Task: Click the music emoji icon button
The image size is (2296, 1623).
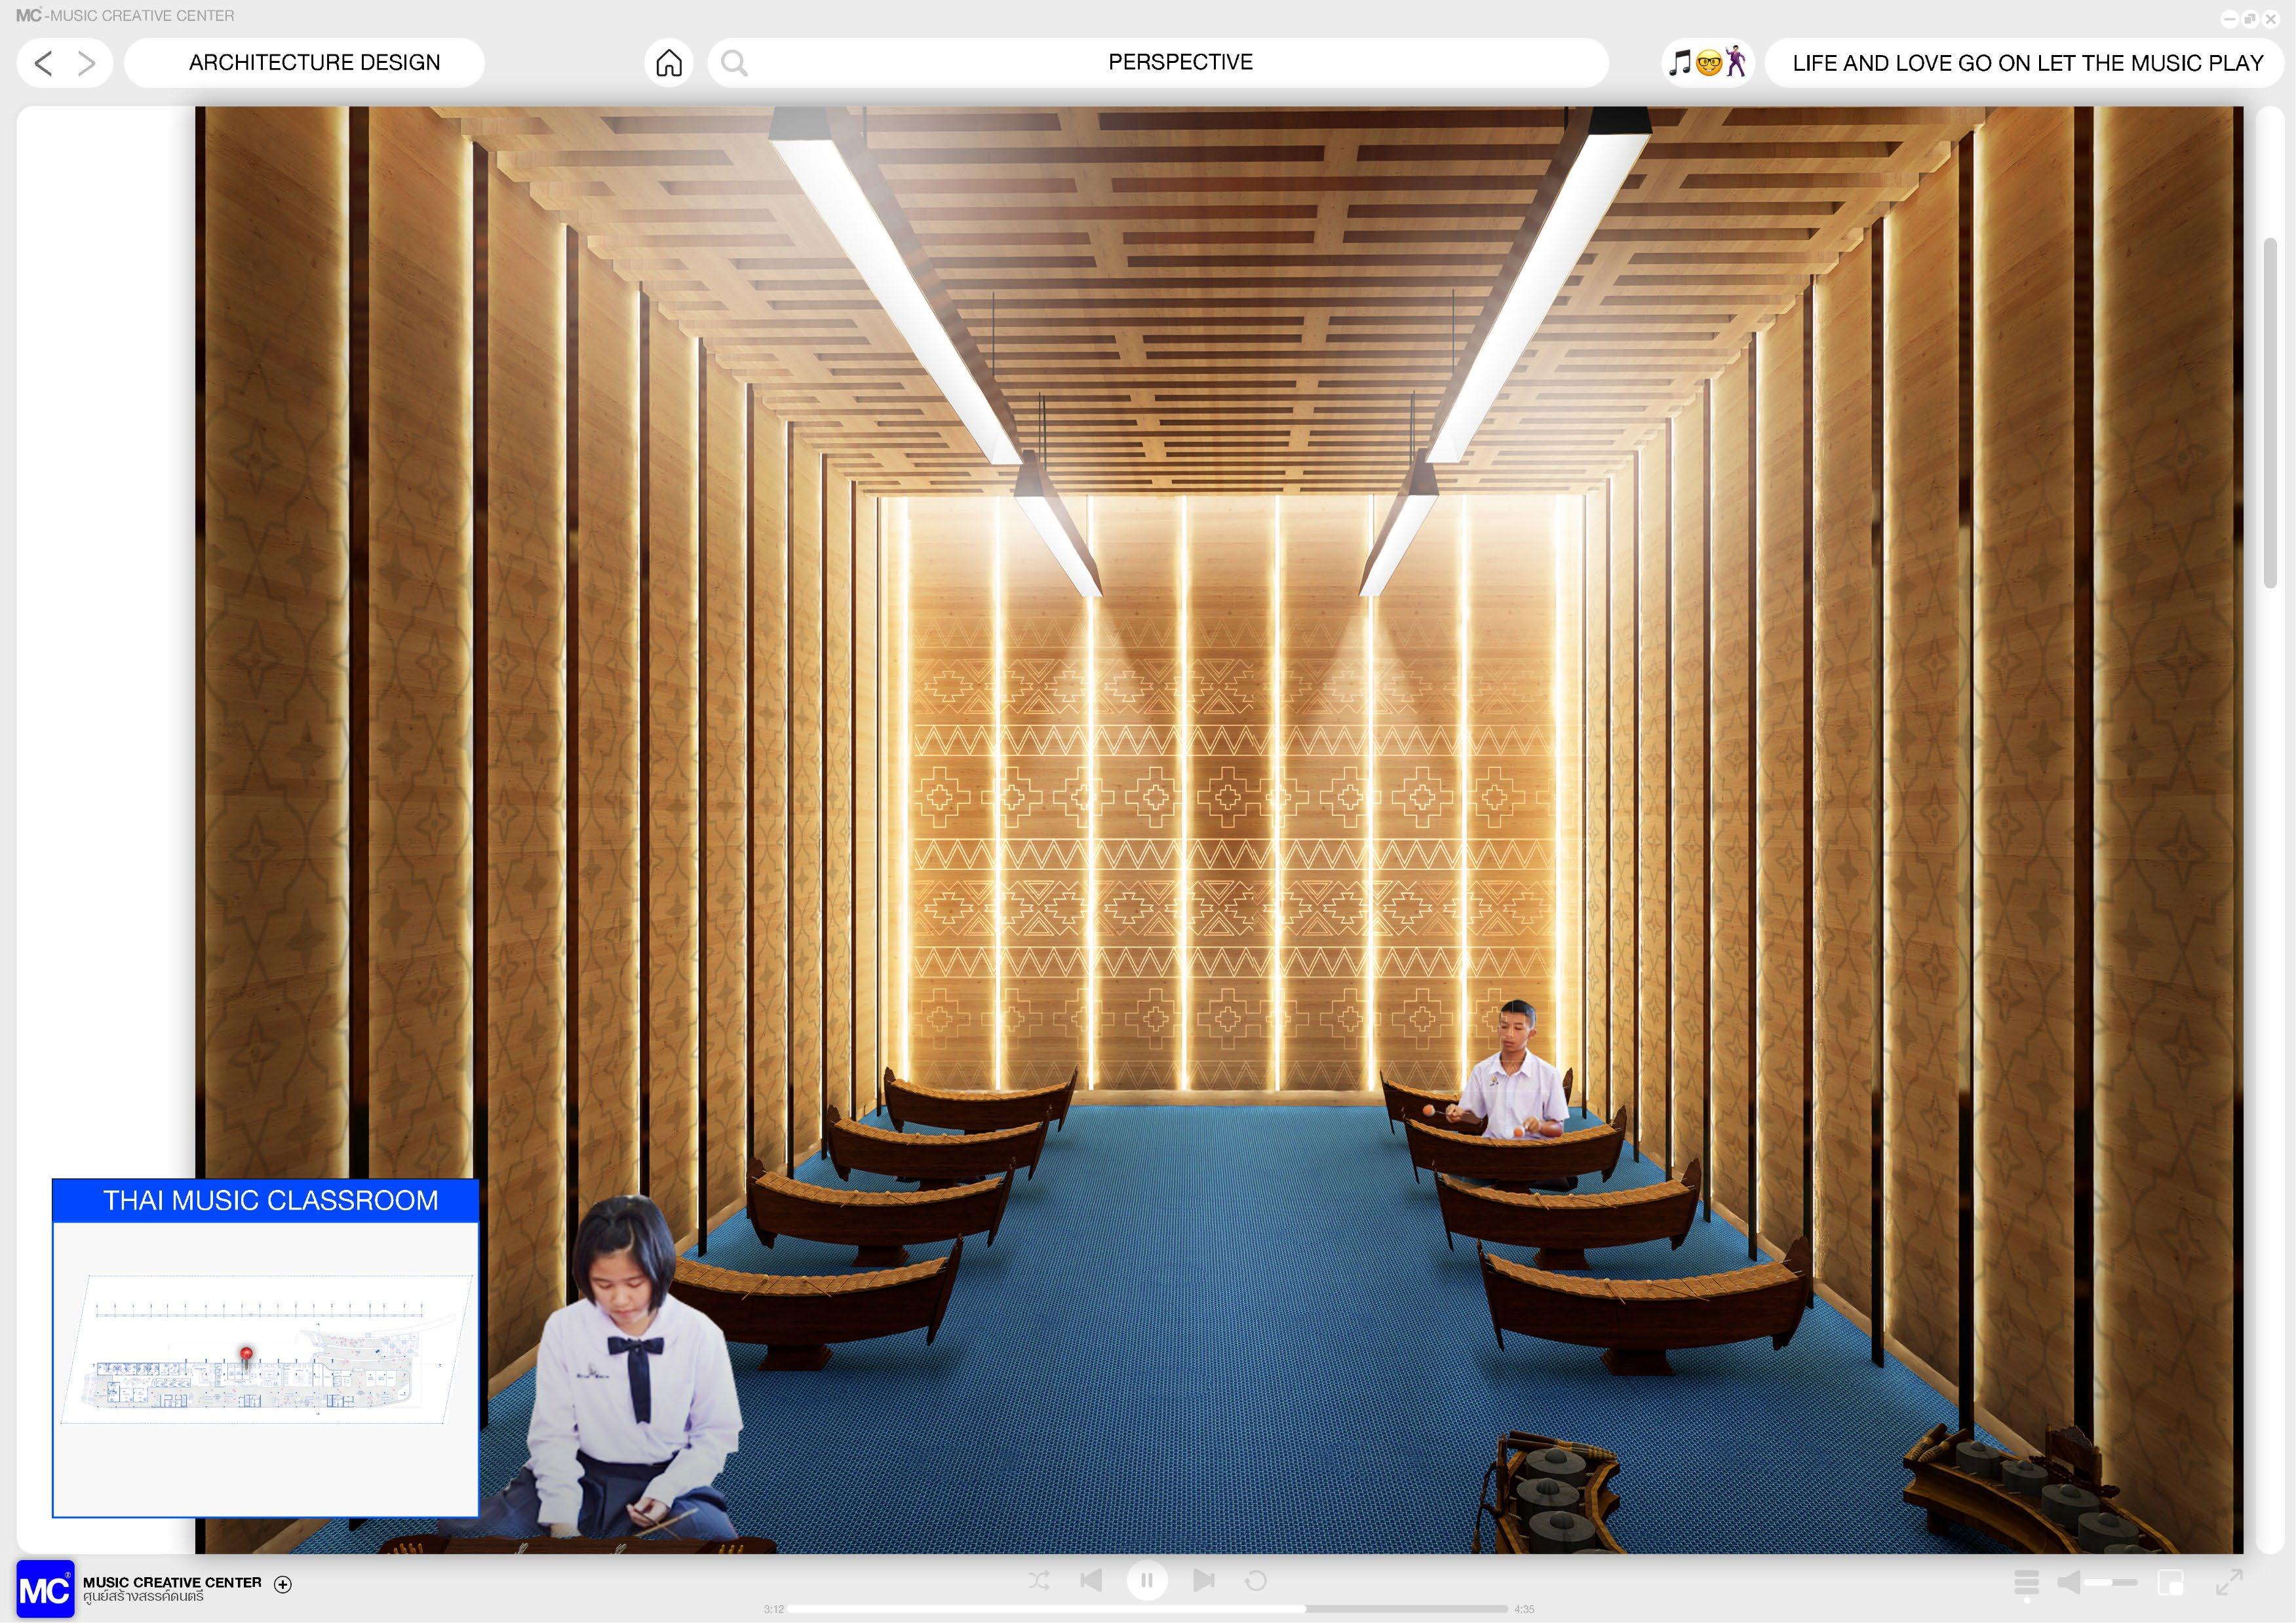Action: (x=1708, y=63)
